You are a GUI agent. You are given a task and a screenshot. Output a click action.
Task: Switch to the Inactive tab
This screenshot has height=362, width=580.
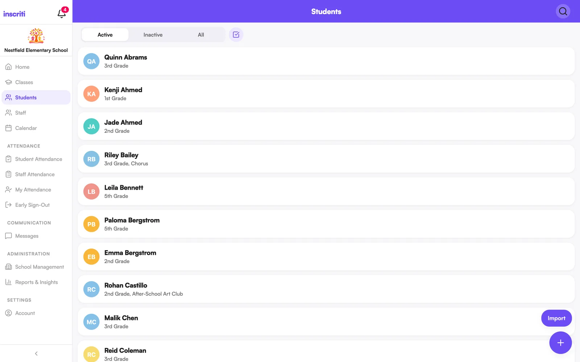click(153, 35)
